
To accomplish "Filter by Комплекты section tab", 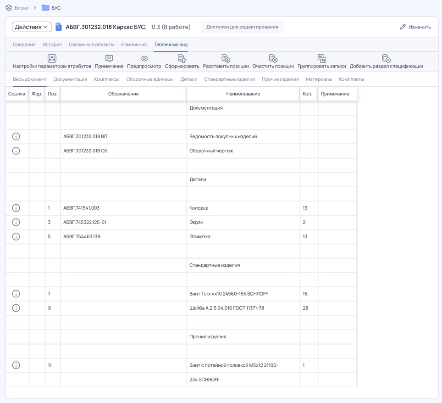I will tap(351, 79).
